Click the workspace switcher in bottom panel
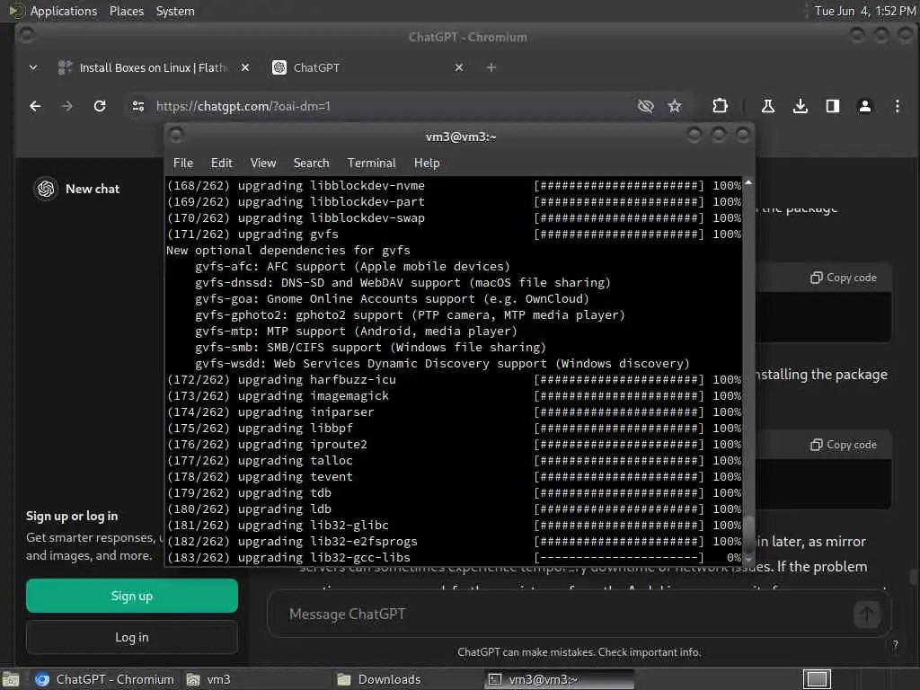The image size is (920, 690). (x=817, y=679)
